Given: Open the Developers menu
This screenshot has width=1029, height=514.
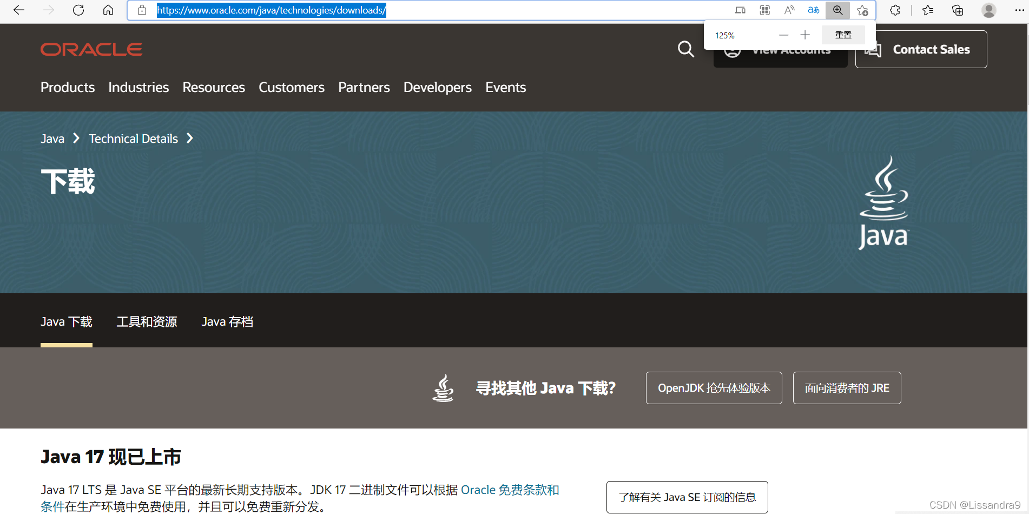Looking at the screenshot, I should [x=438, y=87].
